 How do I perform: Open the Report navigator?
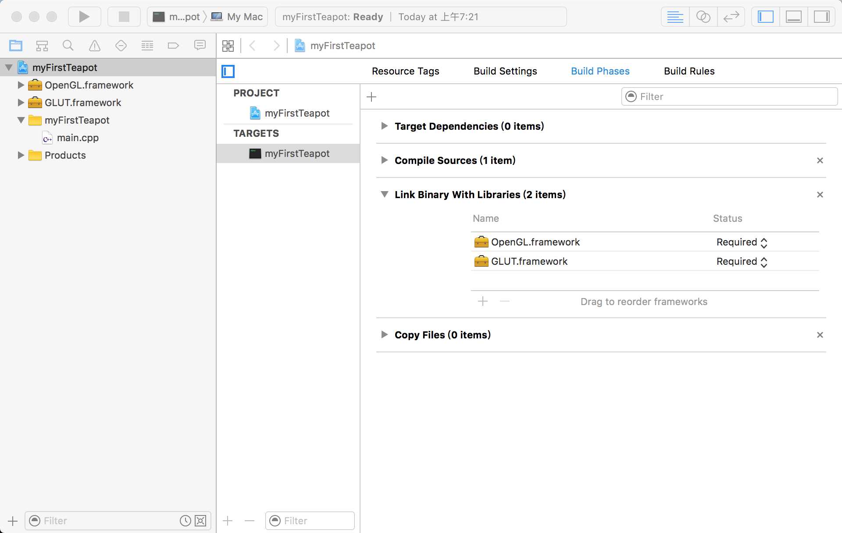click(x=200, y=45)
